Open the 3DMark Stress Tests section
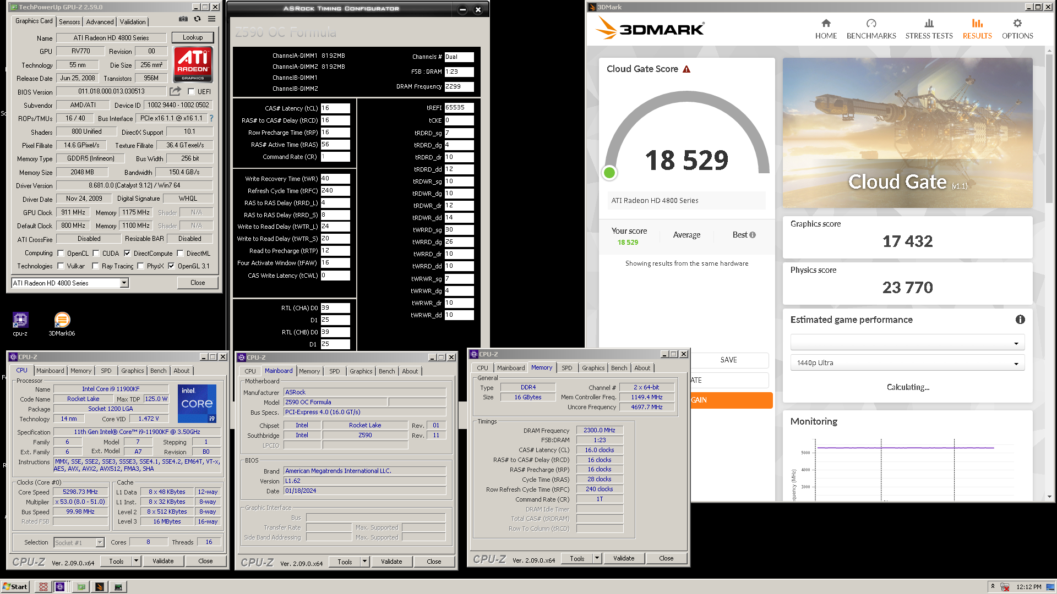 (x=929, y=29)
